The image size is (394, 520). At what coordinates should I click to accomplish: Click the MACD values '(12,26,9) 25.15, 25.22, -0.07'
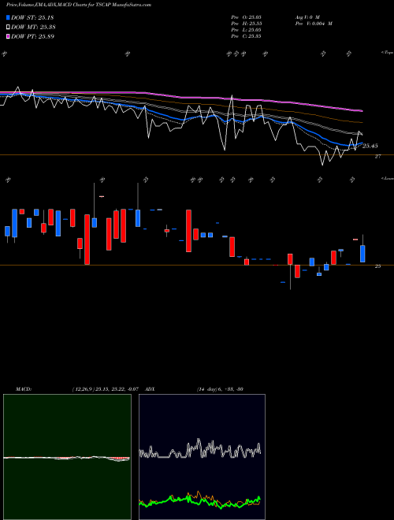coord(105,389)
